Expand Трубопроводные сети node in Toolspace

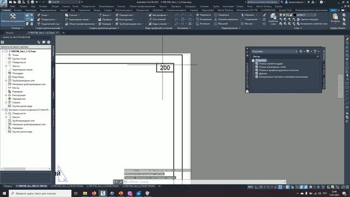pyautogui.click(x=6, y=80)
